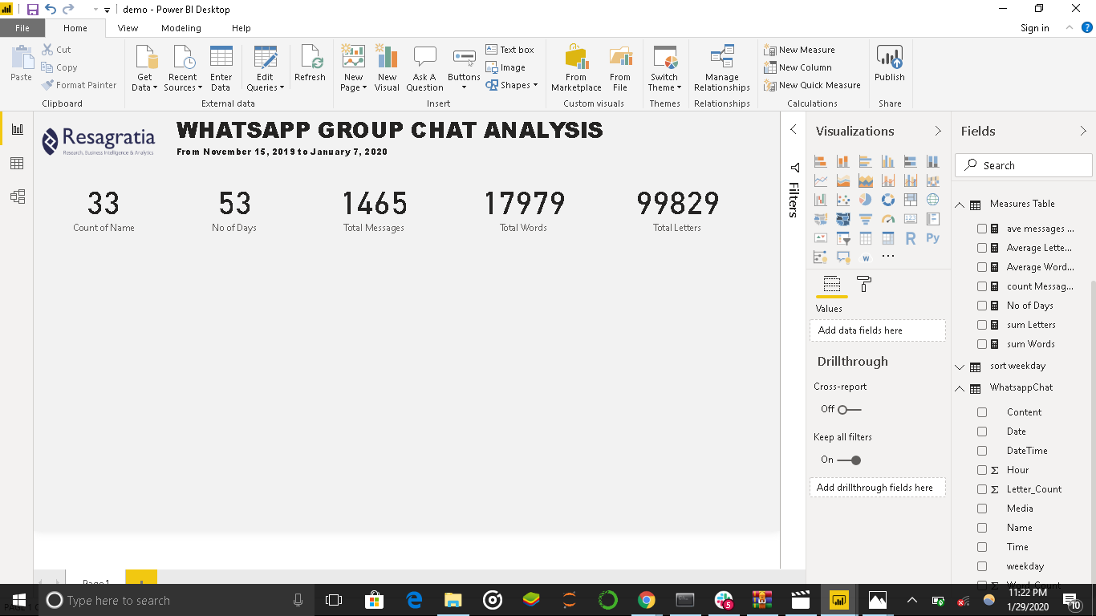Select the Map visualization icon
The image size is (1096, 616).
[x=932, y=199]
